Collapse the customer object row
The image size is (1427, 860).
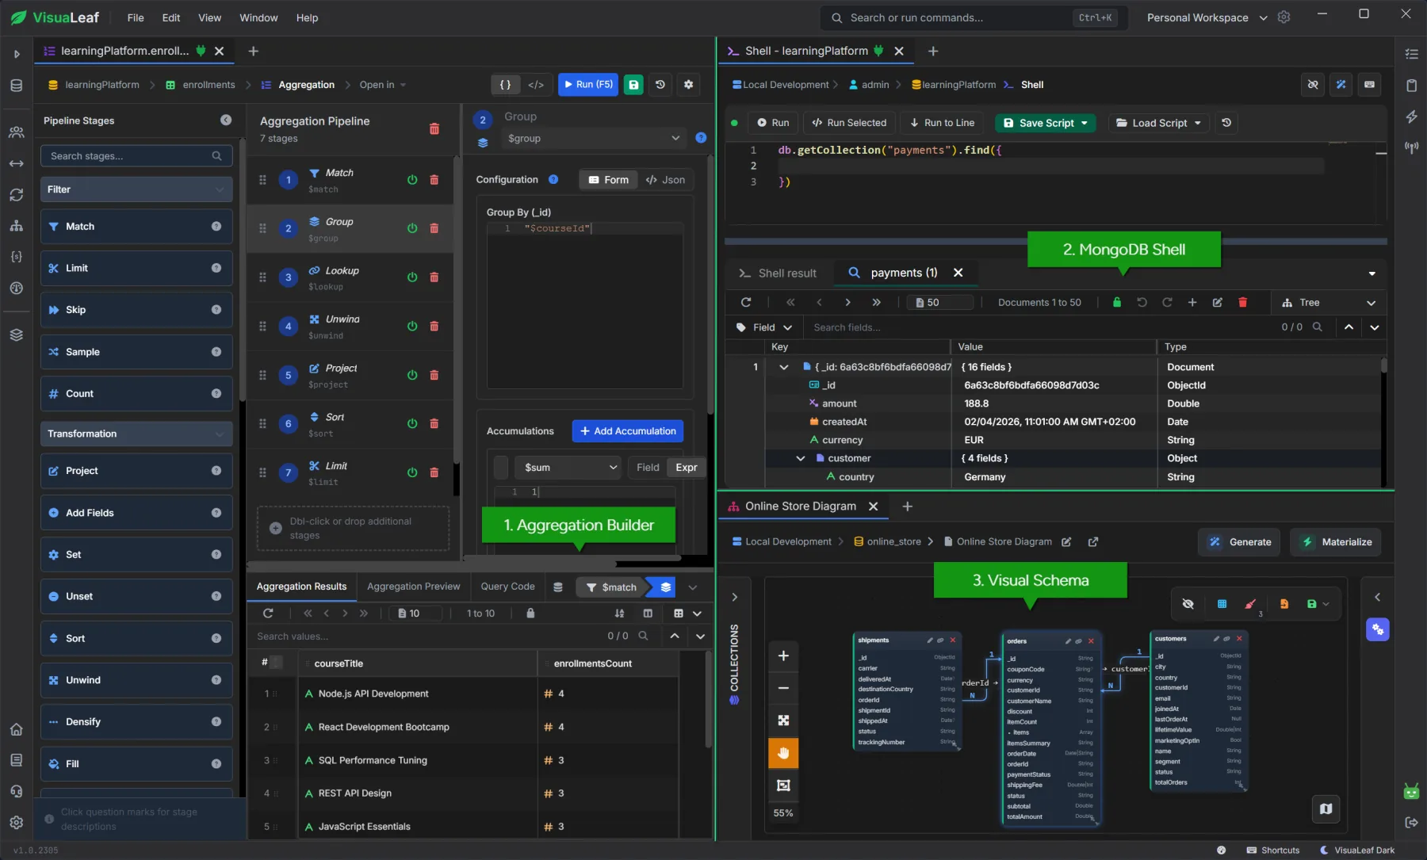click(x=801, y=458)
